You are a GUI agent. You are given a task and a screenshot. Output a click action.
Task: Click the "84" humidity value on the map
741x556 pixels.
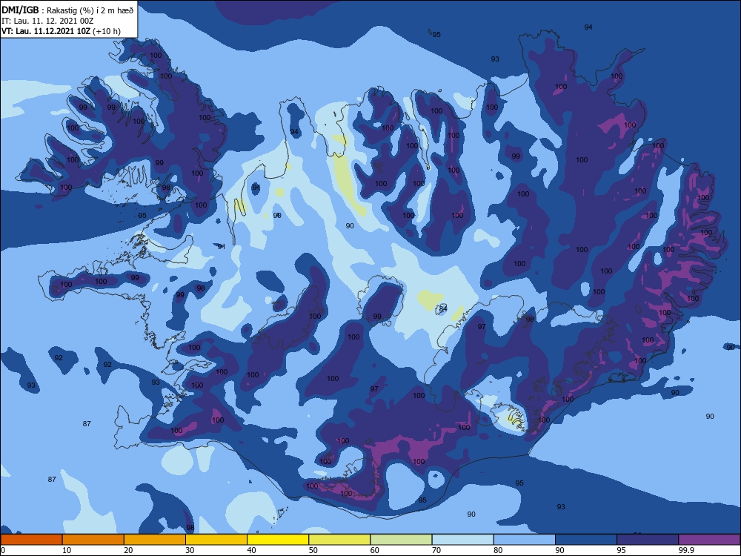coord(443,308)
